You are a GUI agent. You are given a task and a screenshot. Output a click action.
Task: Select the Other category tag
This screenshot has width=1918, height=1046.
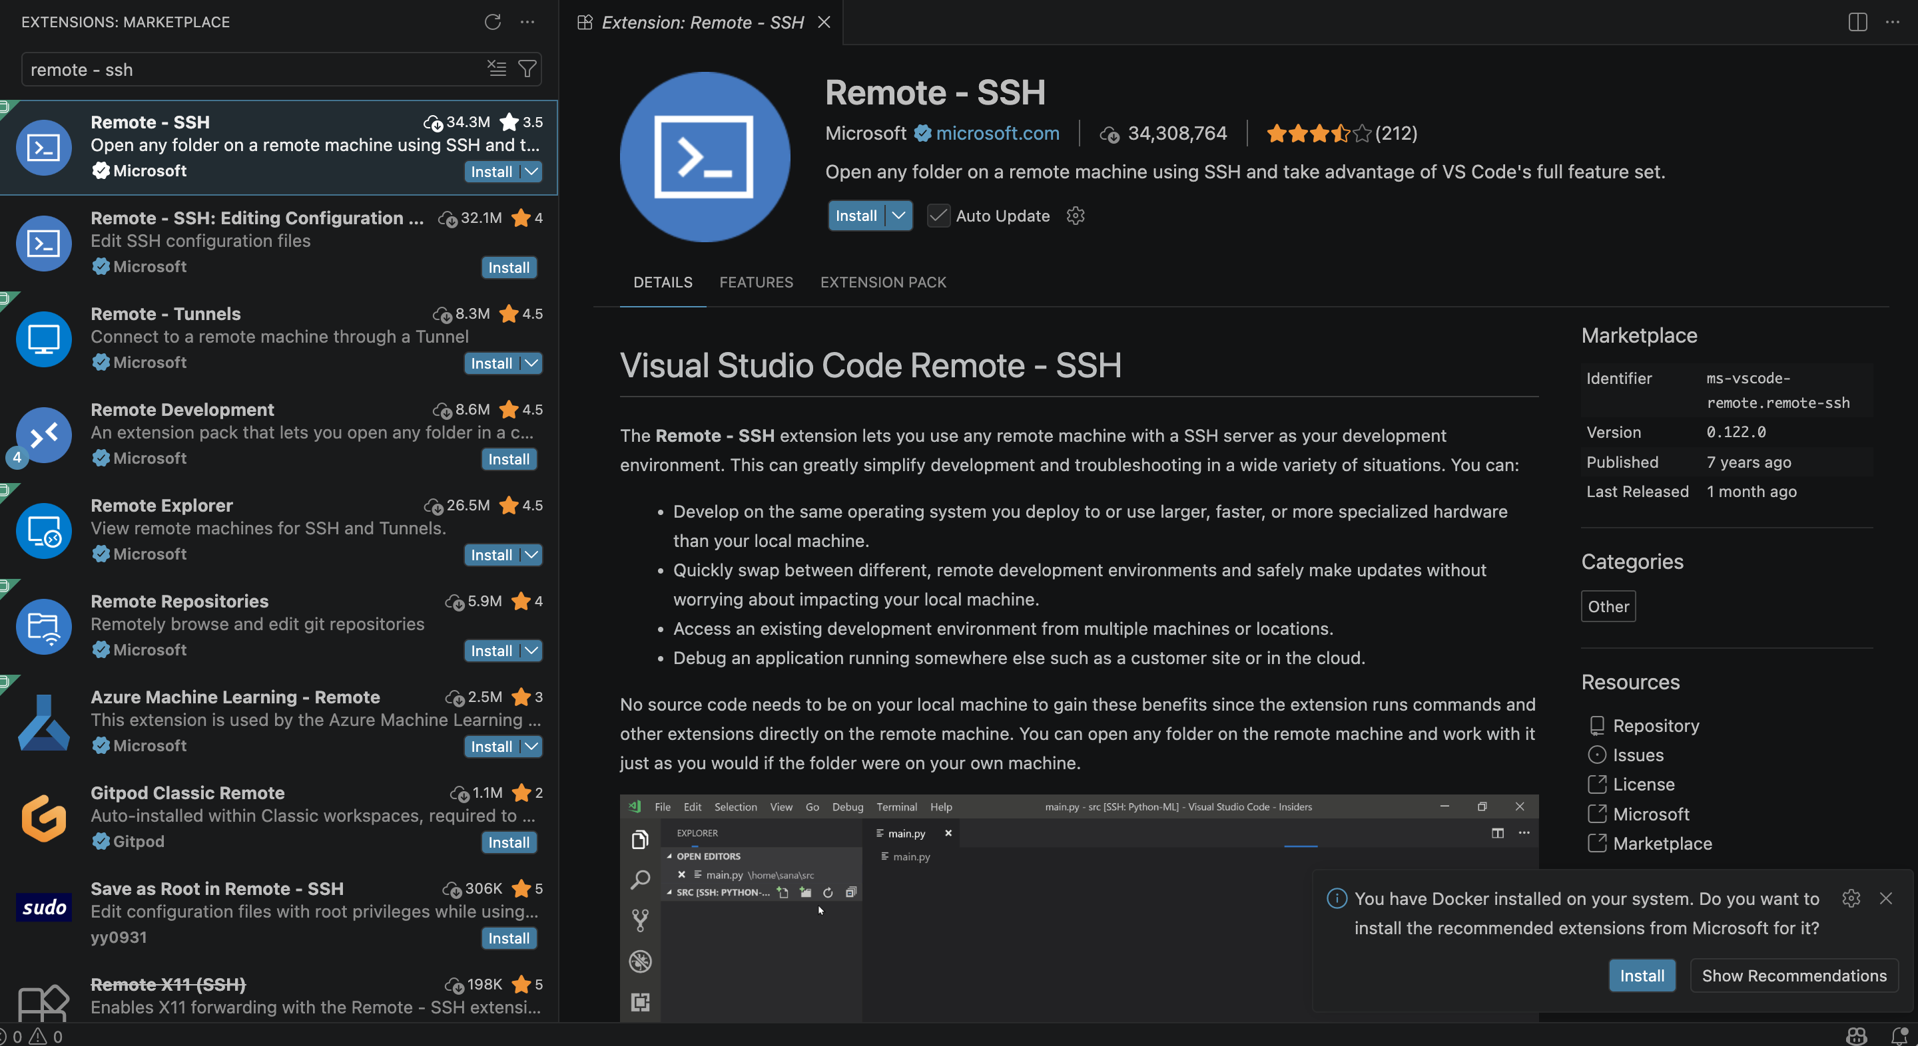[x=1608, y=606]
